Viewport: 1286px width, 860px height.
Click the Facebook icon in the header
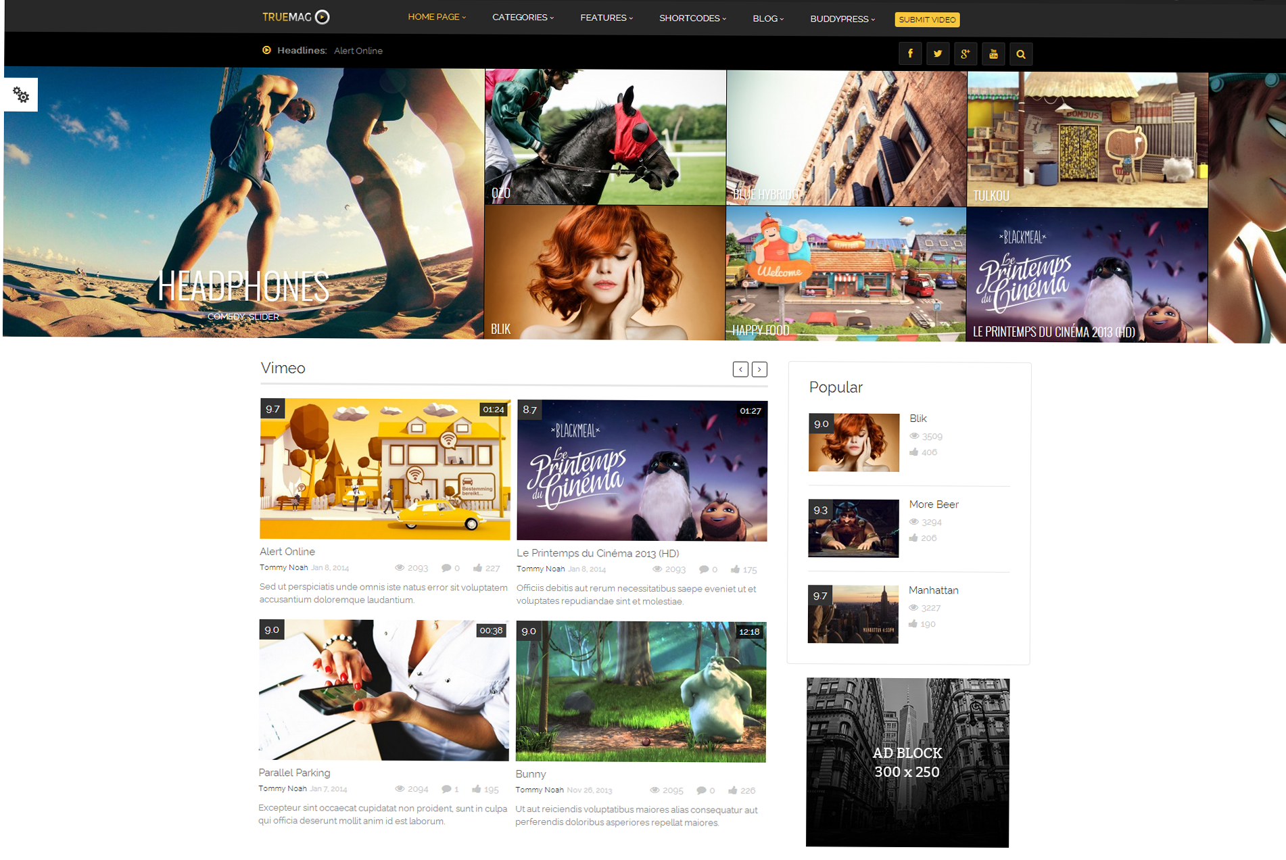910,53
